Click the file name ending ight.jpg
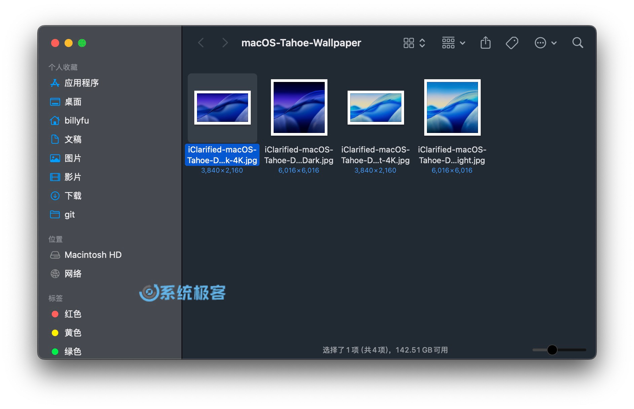 coord(452,155)
